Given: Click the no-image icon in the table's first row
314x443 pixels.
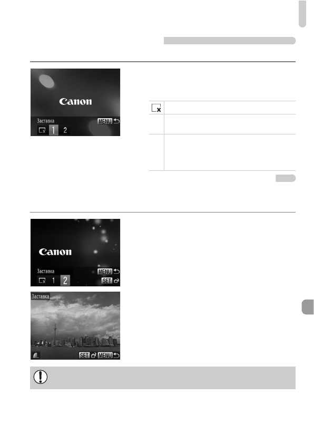Looking at the screenshot, I should 156,108.
